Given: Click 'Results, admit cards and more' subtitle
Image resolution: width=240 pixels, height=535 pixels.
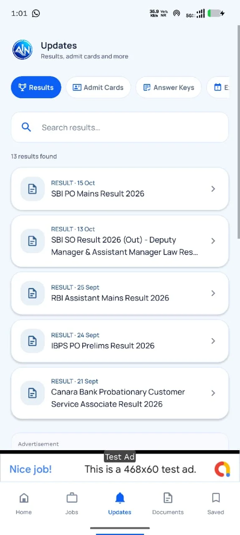Looking at the screenshot, I should 84,56.
